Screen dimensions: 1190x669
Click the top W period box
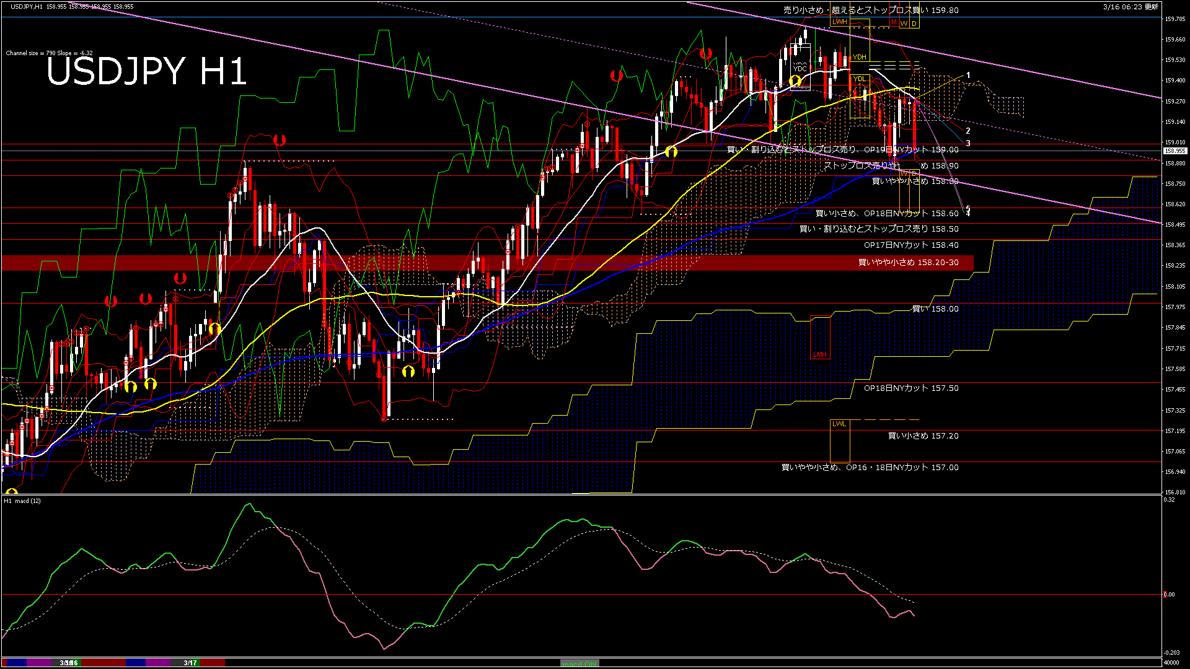coord(904,24)
